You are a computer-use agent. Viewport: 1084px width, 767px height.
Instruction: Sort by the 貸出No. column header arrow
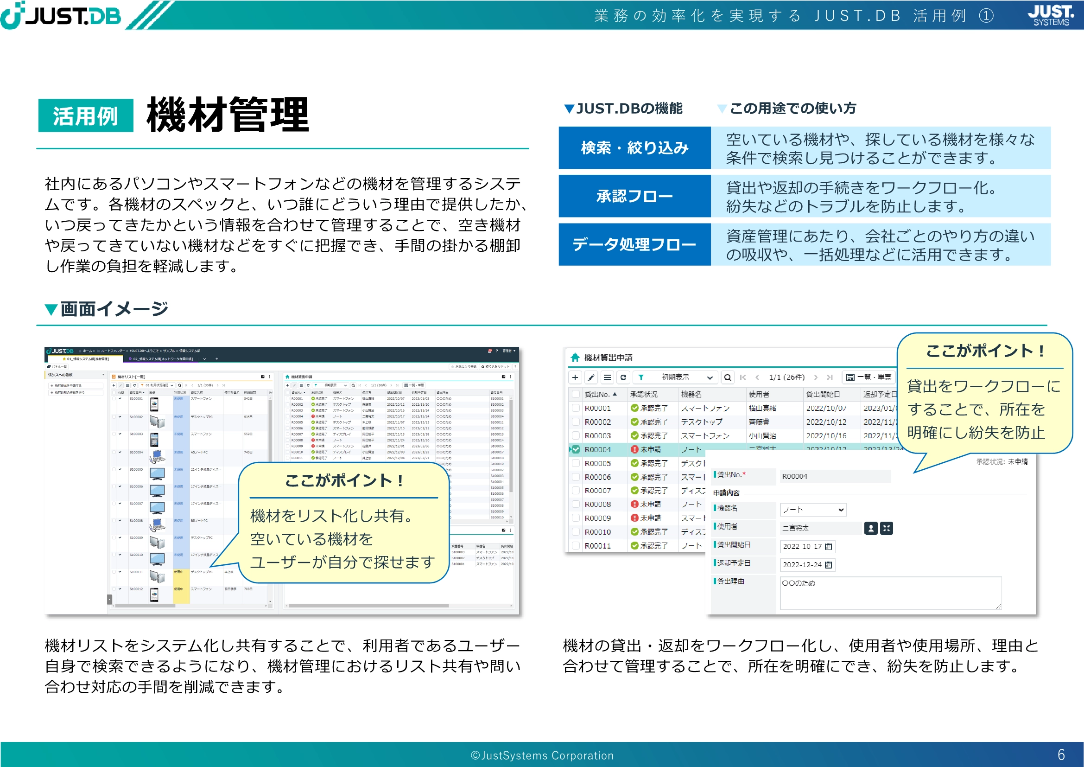coord(615,394)
